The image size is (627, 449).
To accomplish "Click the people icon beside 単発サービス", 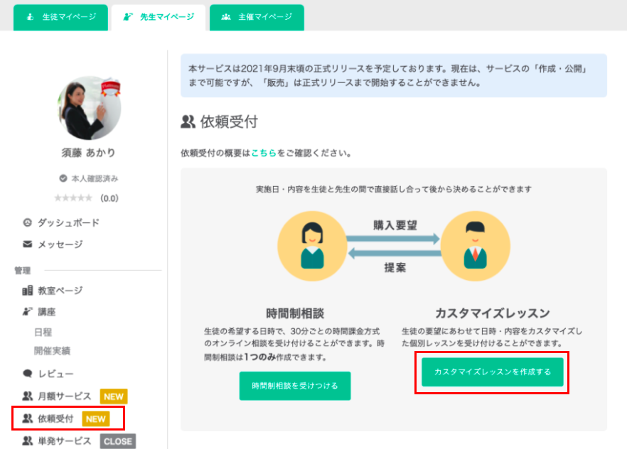I will pyautogui.click(x=27, y=440).
